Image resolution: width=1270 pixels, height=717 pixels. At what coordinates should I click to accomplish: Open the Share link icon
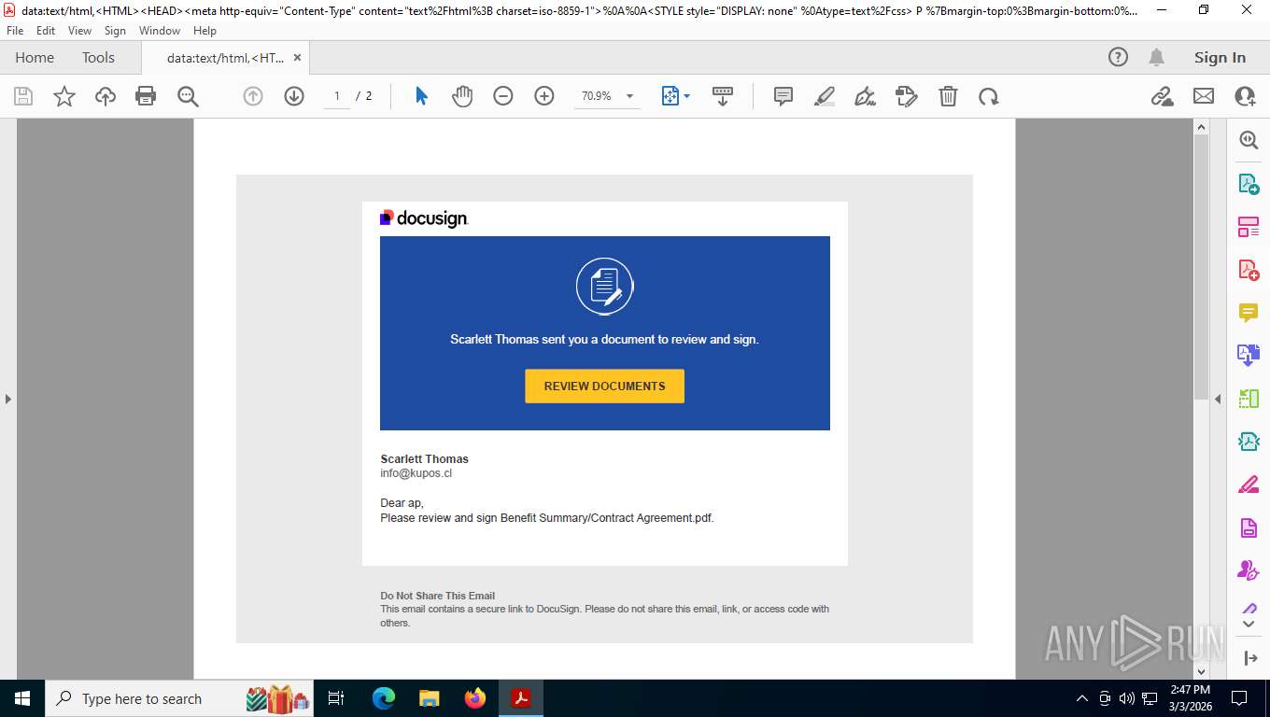tap(1162, 96)
